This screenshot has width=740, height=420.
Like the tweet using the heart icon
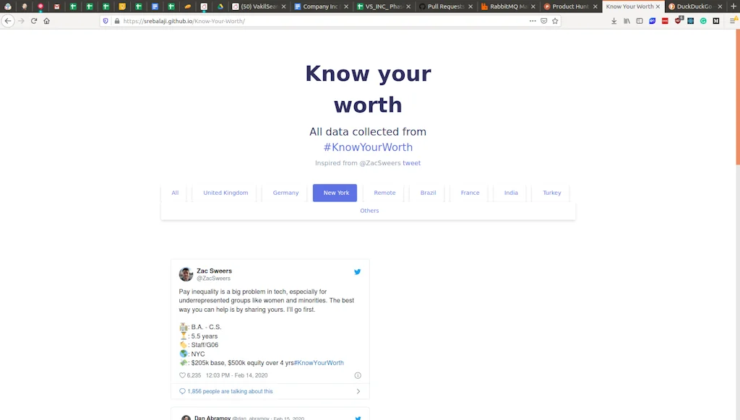tap(184, 375)
